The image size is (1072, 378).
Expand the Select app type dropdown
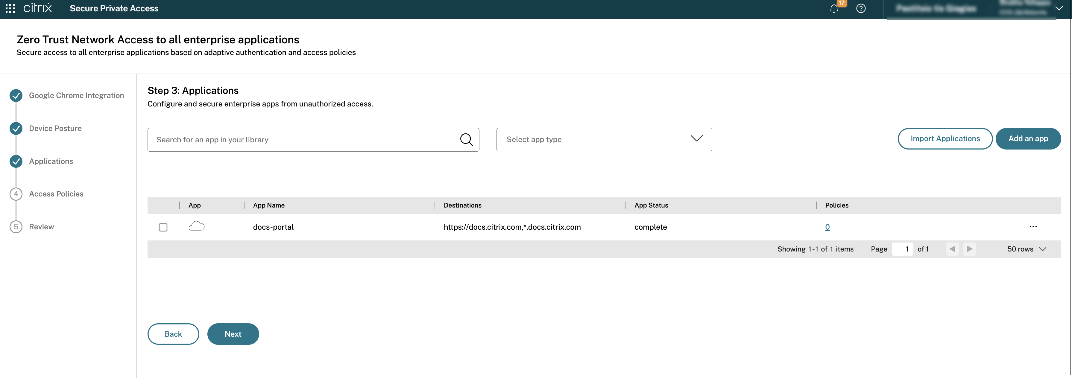604,140
